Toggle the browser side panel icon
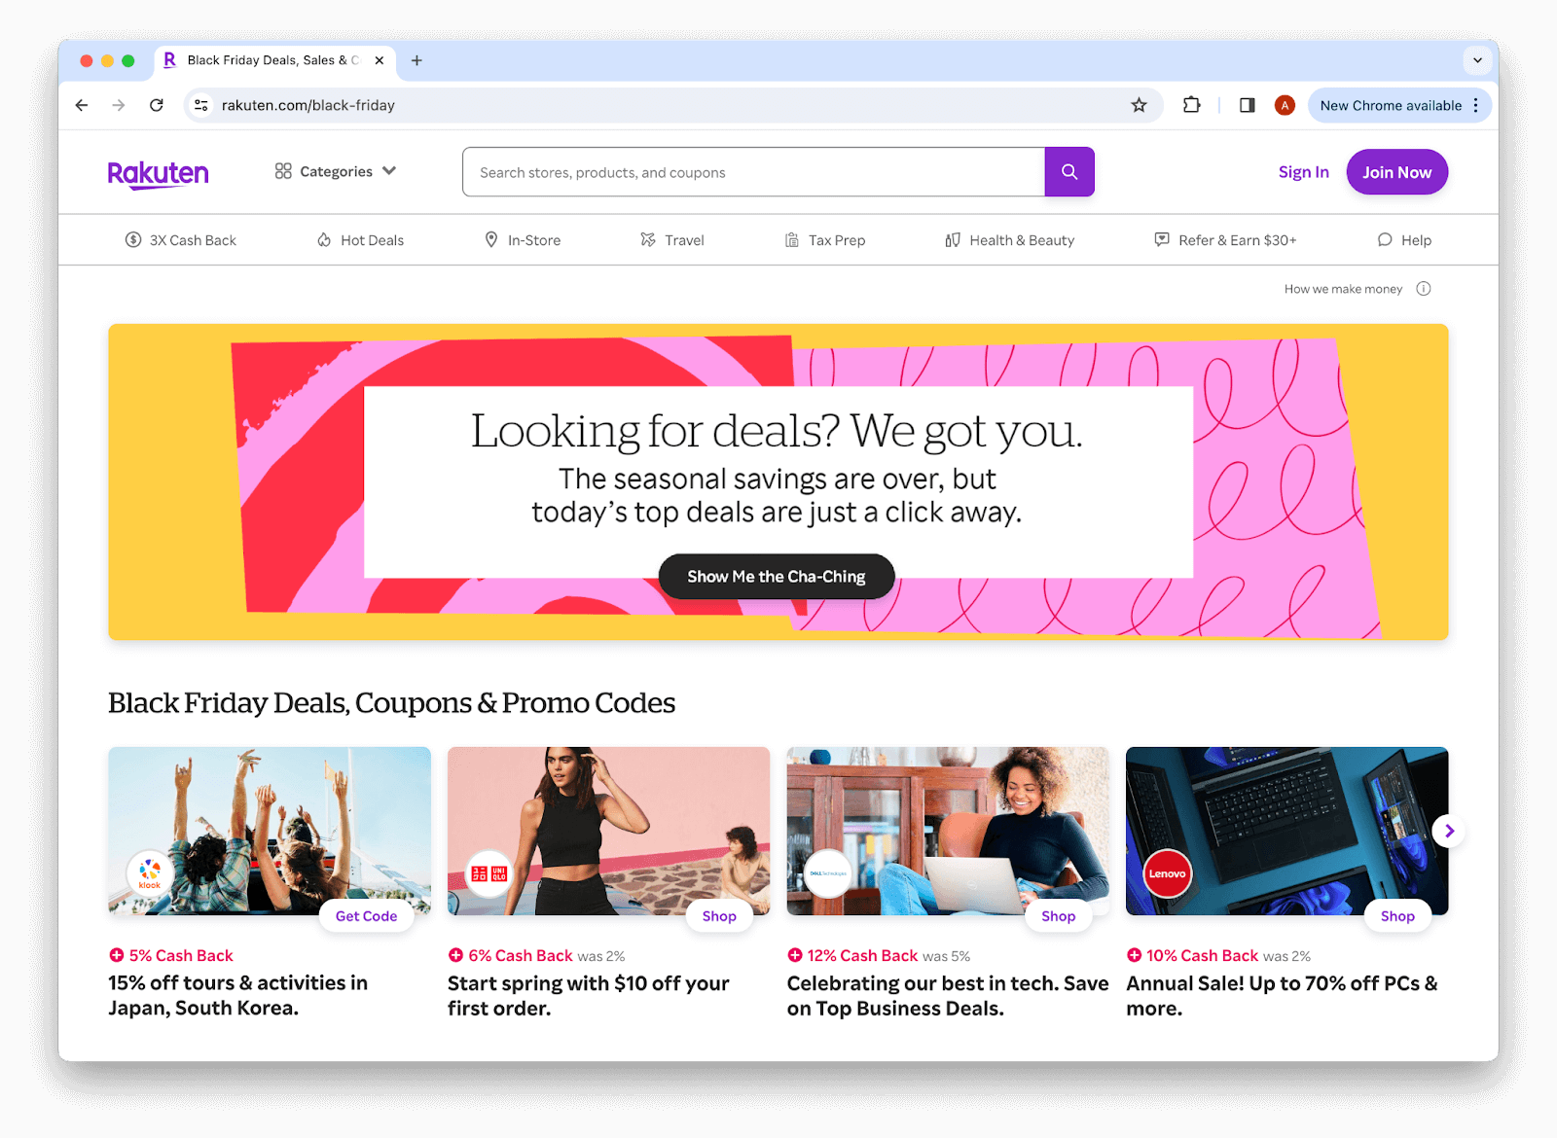The width and height of the screenshot is (1557, 1138). click(x=1247, y=105)
